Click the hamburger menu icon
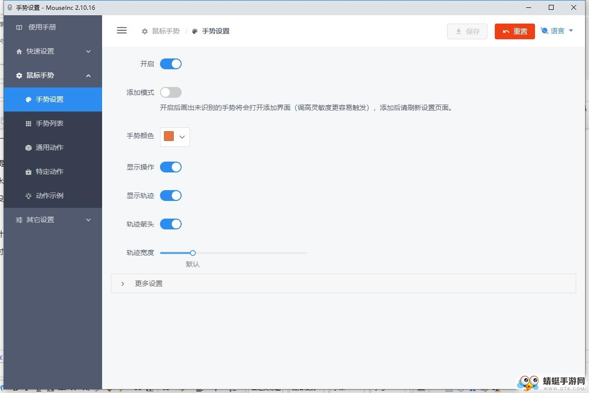Image resolution: width=589 pixels, height=393 pixels. coord(122,30)
